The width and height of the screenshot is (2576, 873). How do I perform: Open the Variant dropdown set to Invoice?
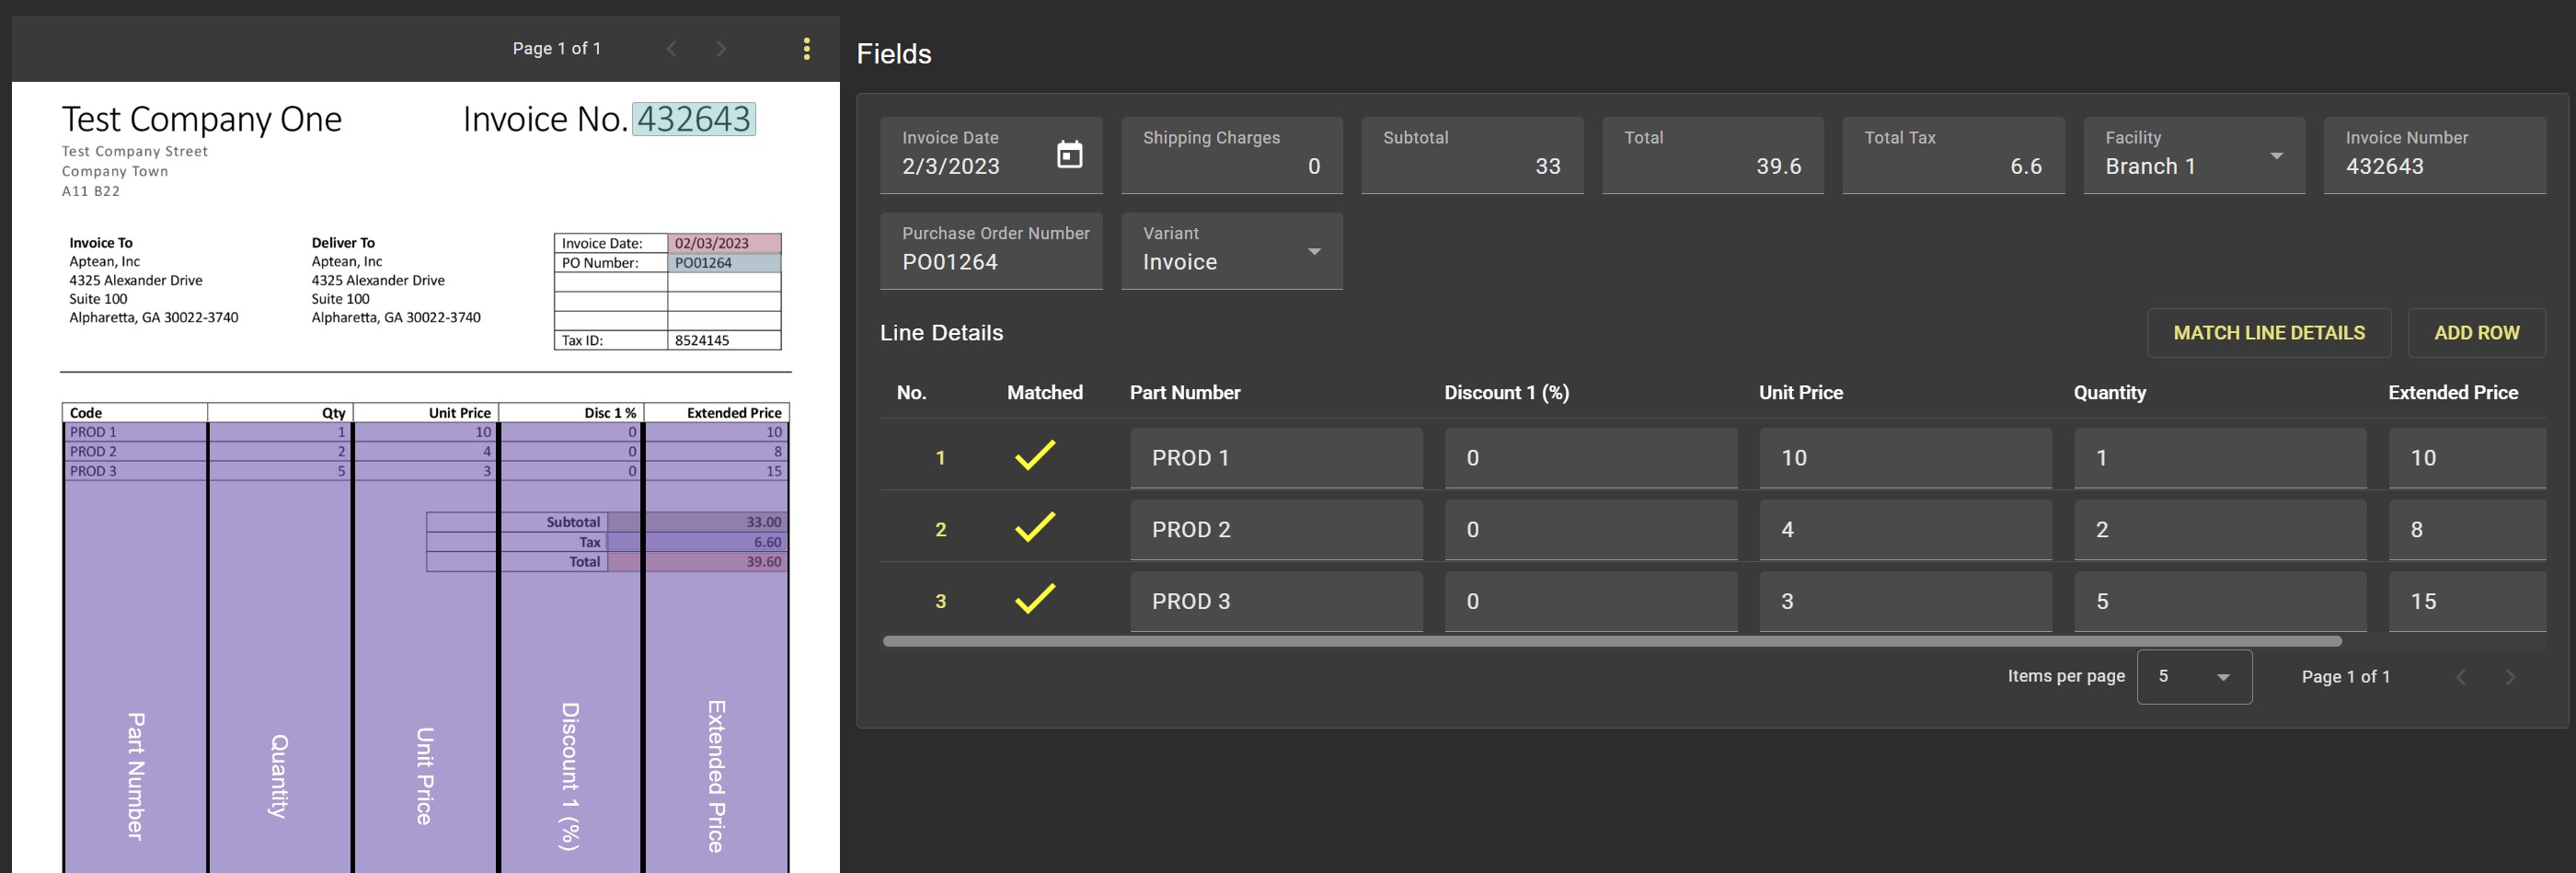coord(1313,252)
